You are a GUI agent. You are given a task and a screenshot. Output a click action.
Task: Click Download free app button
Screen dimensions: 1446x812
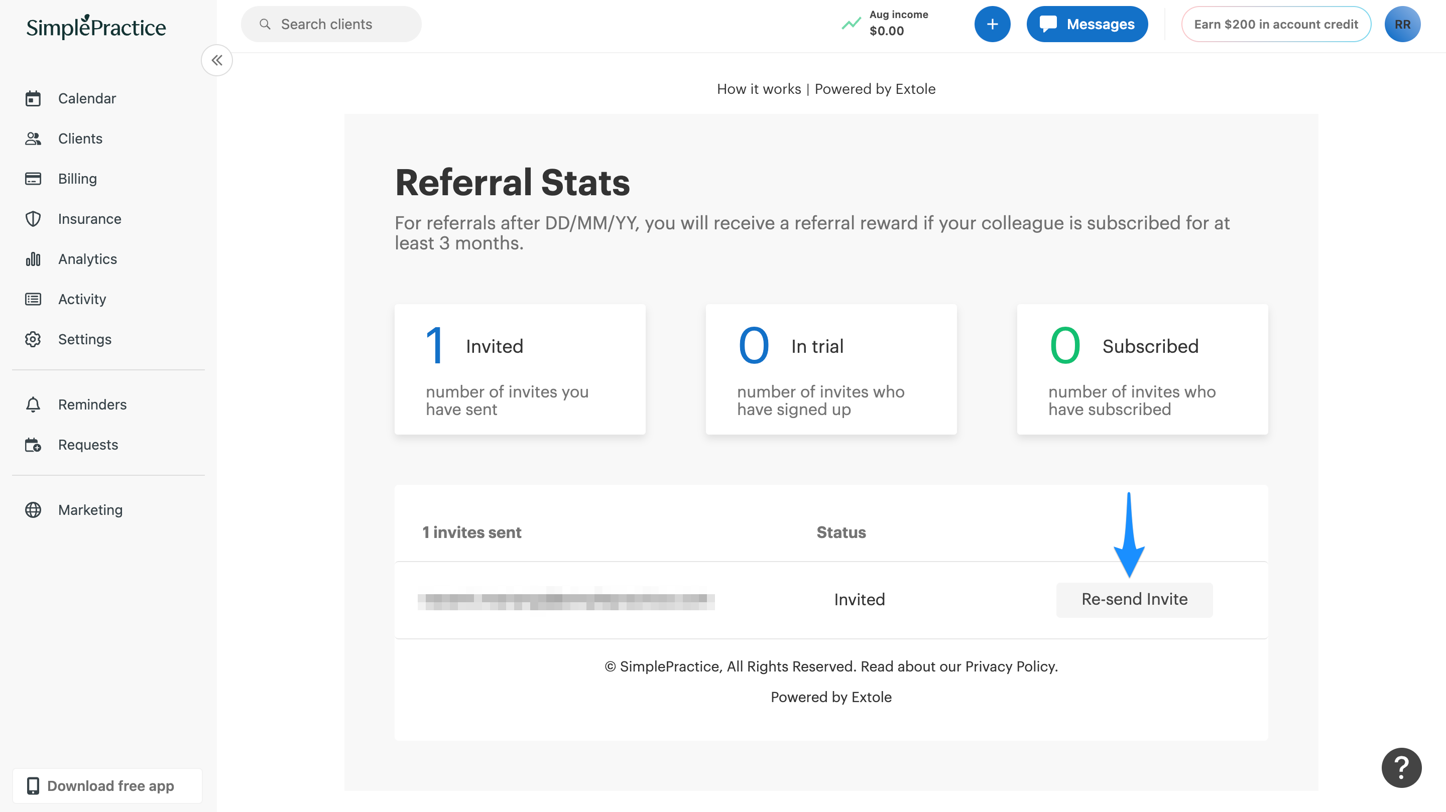click(x=107, y=785)
